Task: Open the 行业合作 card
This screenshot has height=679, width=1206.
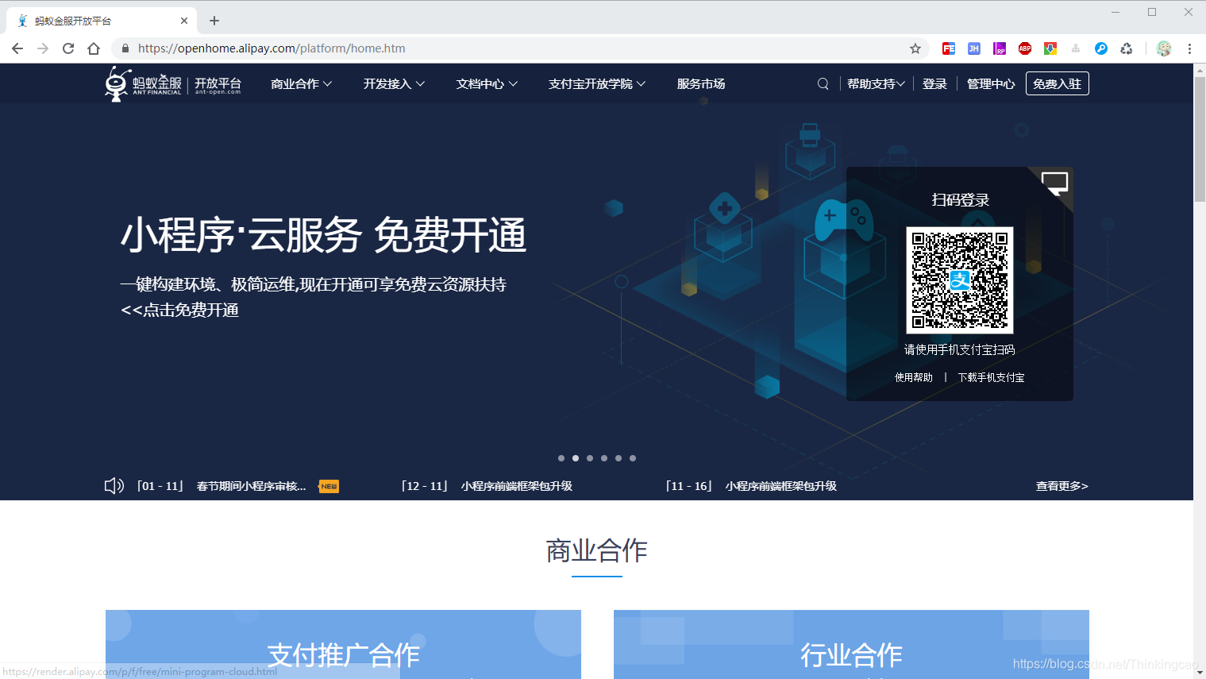Action: tap(851, 645)
